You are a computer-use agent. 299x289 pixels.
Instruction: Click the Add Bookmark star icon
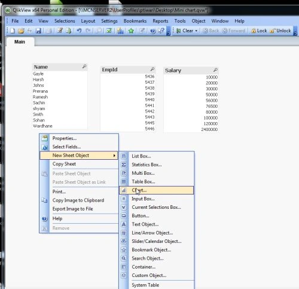[131, 31]
